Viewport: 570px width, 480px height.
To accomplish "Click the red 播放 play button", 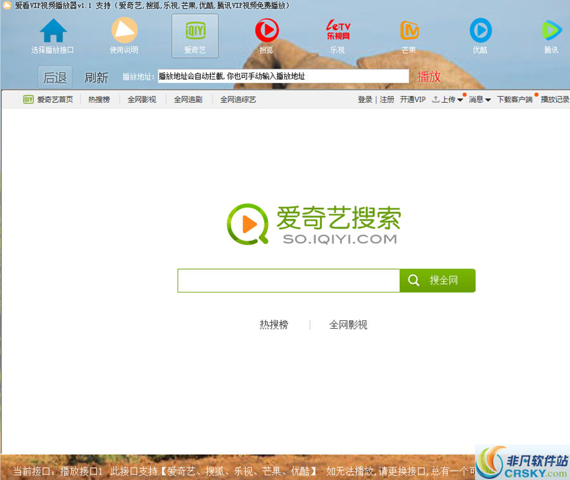I will click(429, 76).
